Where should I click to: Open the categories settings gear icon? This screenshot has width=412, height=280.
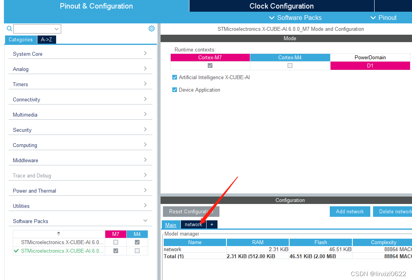click(152, 28)
